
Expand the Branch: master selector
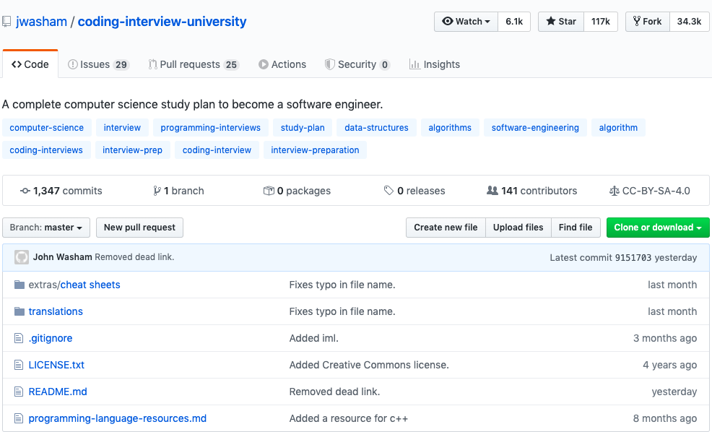point(46,228)
